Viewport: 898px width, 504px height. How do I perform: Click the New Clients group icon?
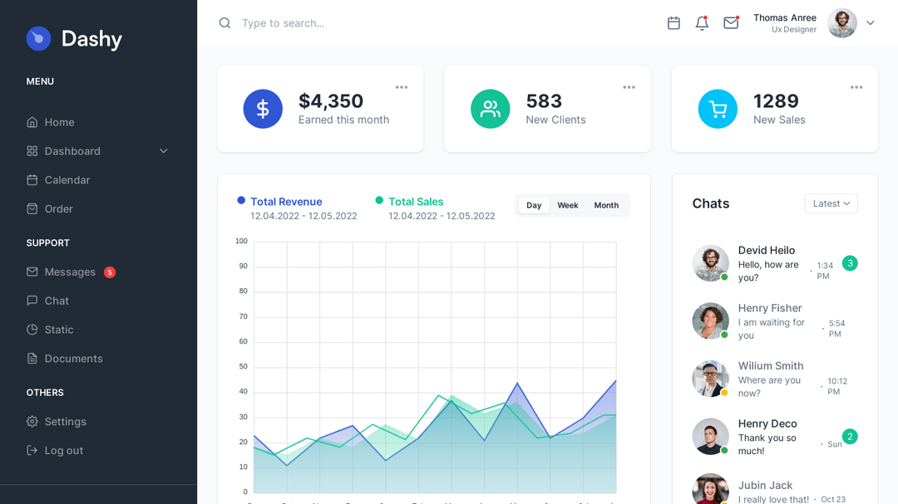tap(490, 109)
